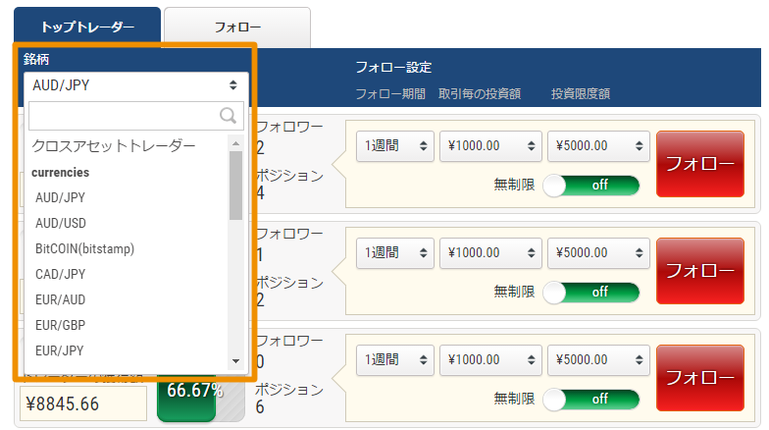
Task: Click the 取引毎の投資額 column header
Action: click(480, 94)
